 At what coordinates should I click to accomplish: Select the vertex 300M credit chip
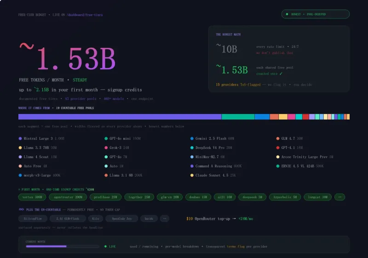[x=32, y=197]
